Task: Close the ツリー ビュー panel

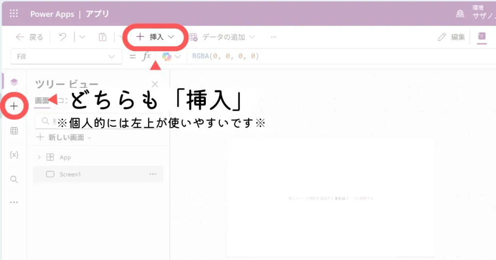Action: 155,85
